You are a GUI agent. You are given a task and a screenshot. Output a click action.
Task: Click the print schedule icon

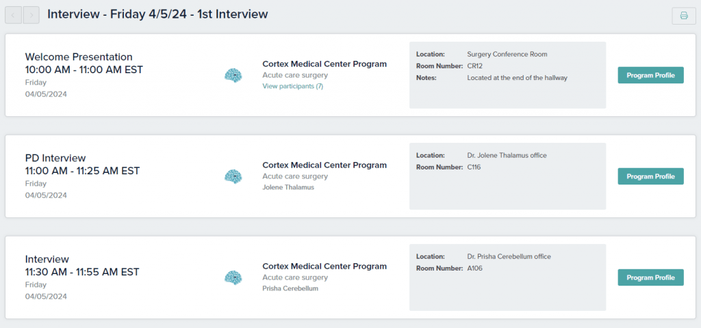[x=683, y=16]
